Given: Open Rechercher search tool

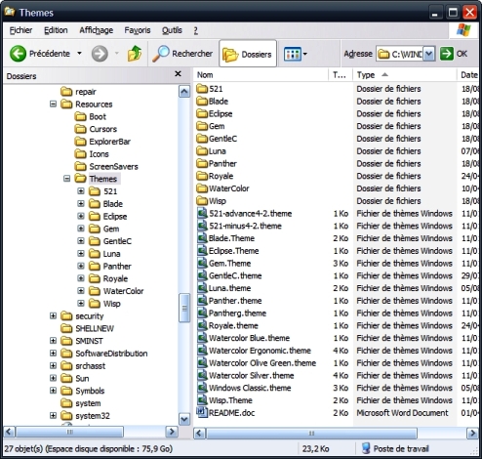Looking at the screenshot, I should 182,54.
